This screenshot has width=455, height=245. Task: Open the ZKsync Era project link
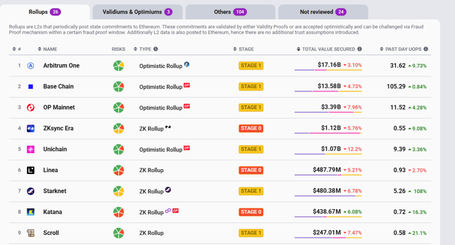tap(58, 128)
